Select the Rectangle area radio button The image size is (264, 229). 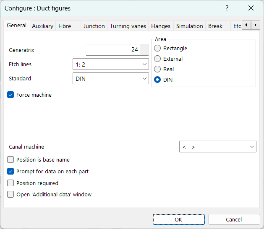tap(158, 49)
